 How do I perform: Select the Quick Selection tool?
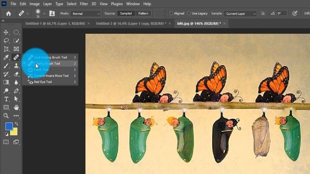pos(16,41)
